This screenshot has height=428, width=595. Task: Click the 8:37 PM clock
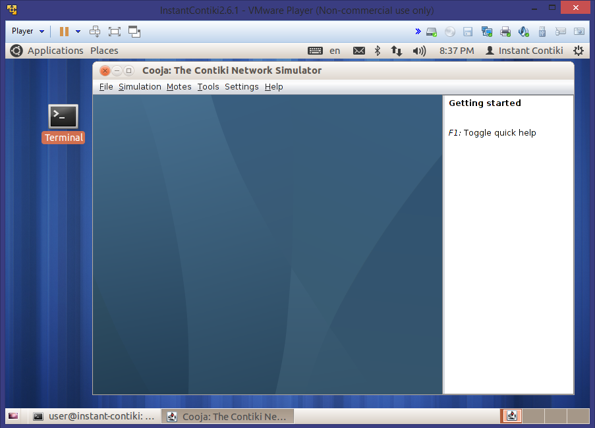click(457, 51)
